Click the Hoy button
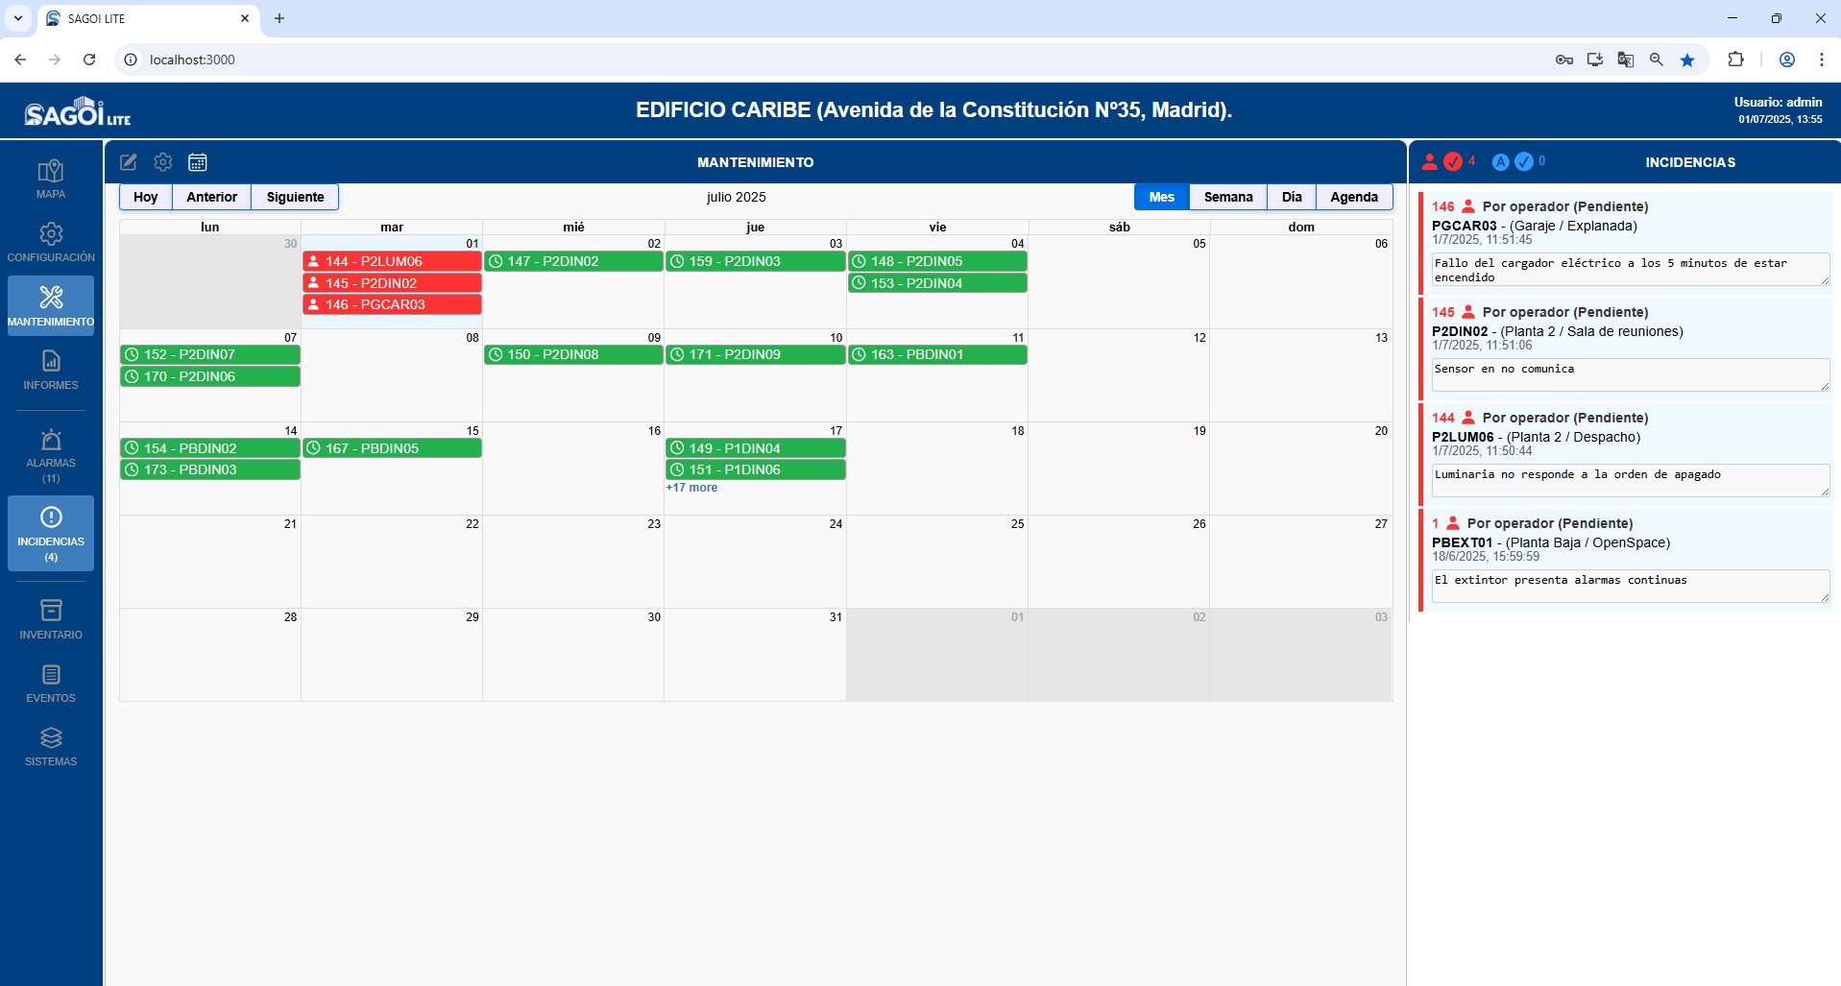This screenshot has width=1841, height=986. 146,197
